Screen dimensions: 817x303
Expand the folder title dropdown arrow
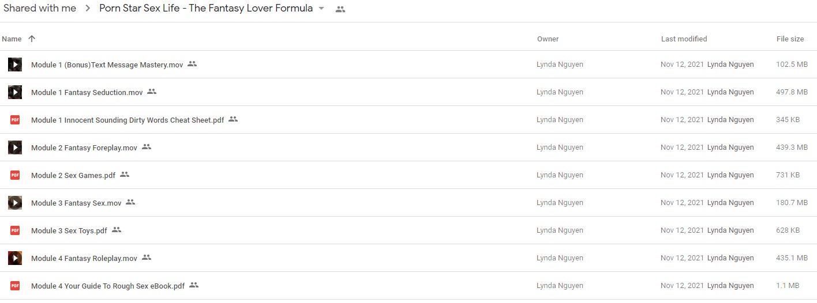[x=321, y=9]
